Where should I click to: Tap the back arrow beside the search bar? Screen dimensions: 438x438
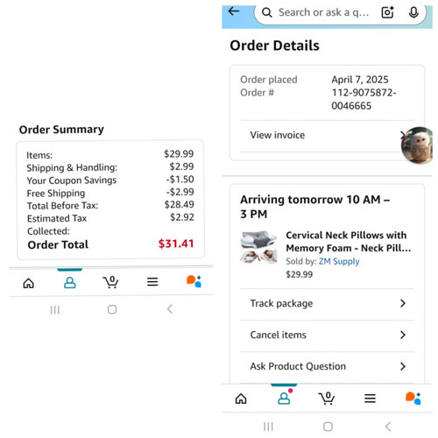(234, 11)
